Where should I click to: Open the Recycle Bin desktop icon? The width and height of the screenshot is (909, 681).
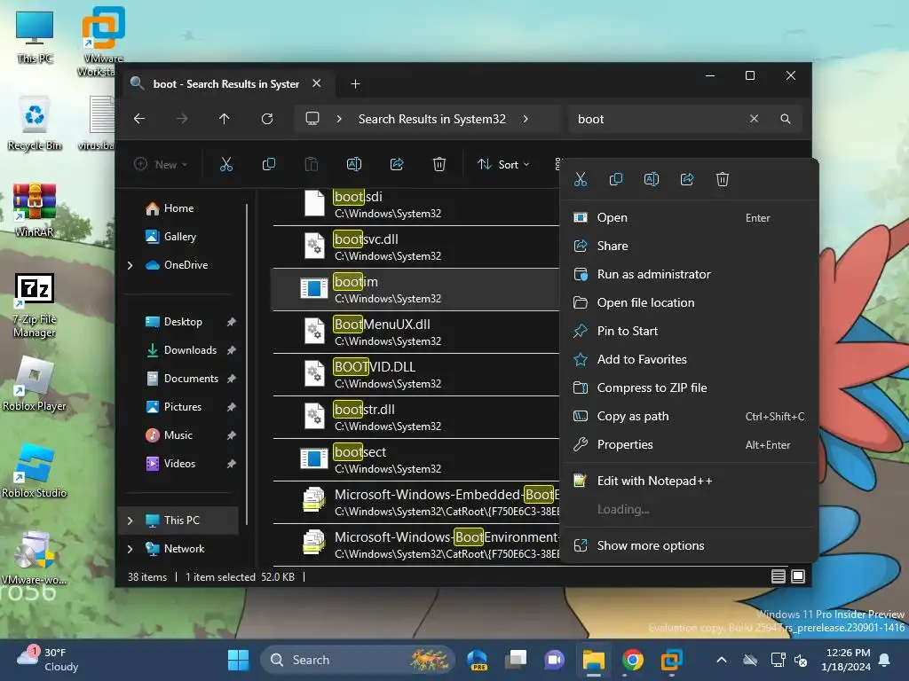tap(35, 123)
